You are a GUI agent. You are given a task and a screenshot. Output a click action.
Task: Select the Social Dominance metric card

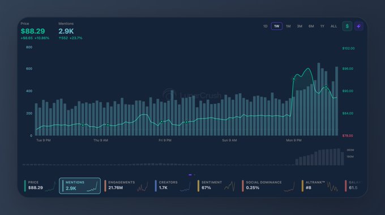[268, 186]
